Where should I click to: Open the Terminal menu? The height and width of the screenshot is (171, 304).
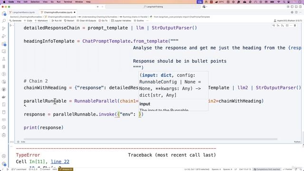(x=68, y=2)
